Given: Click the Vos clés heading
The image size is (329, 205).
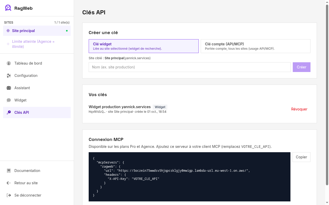Looking at the screenshot, I should click(x=98, y=95).
